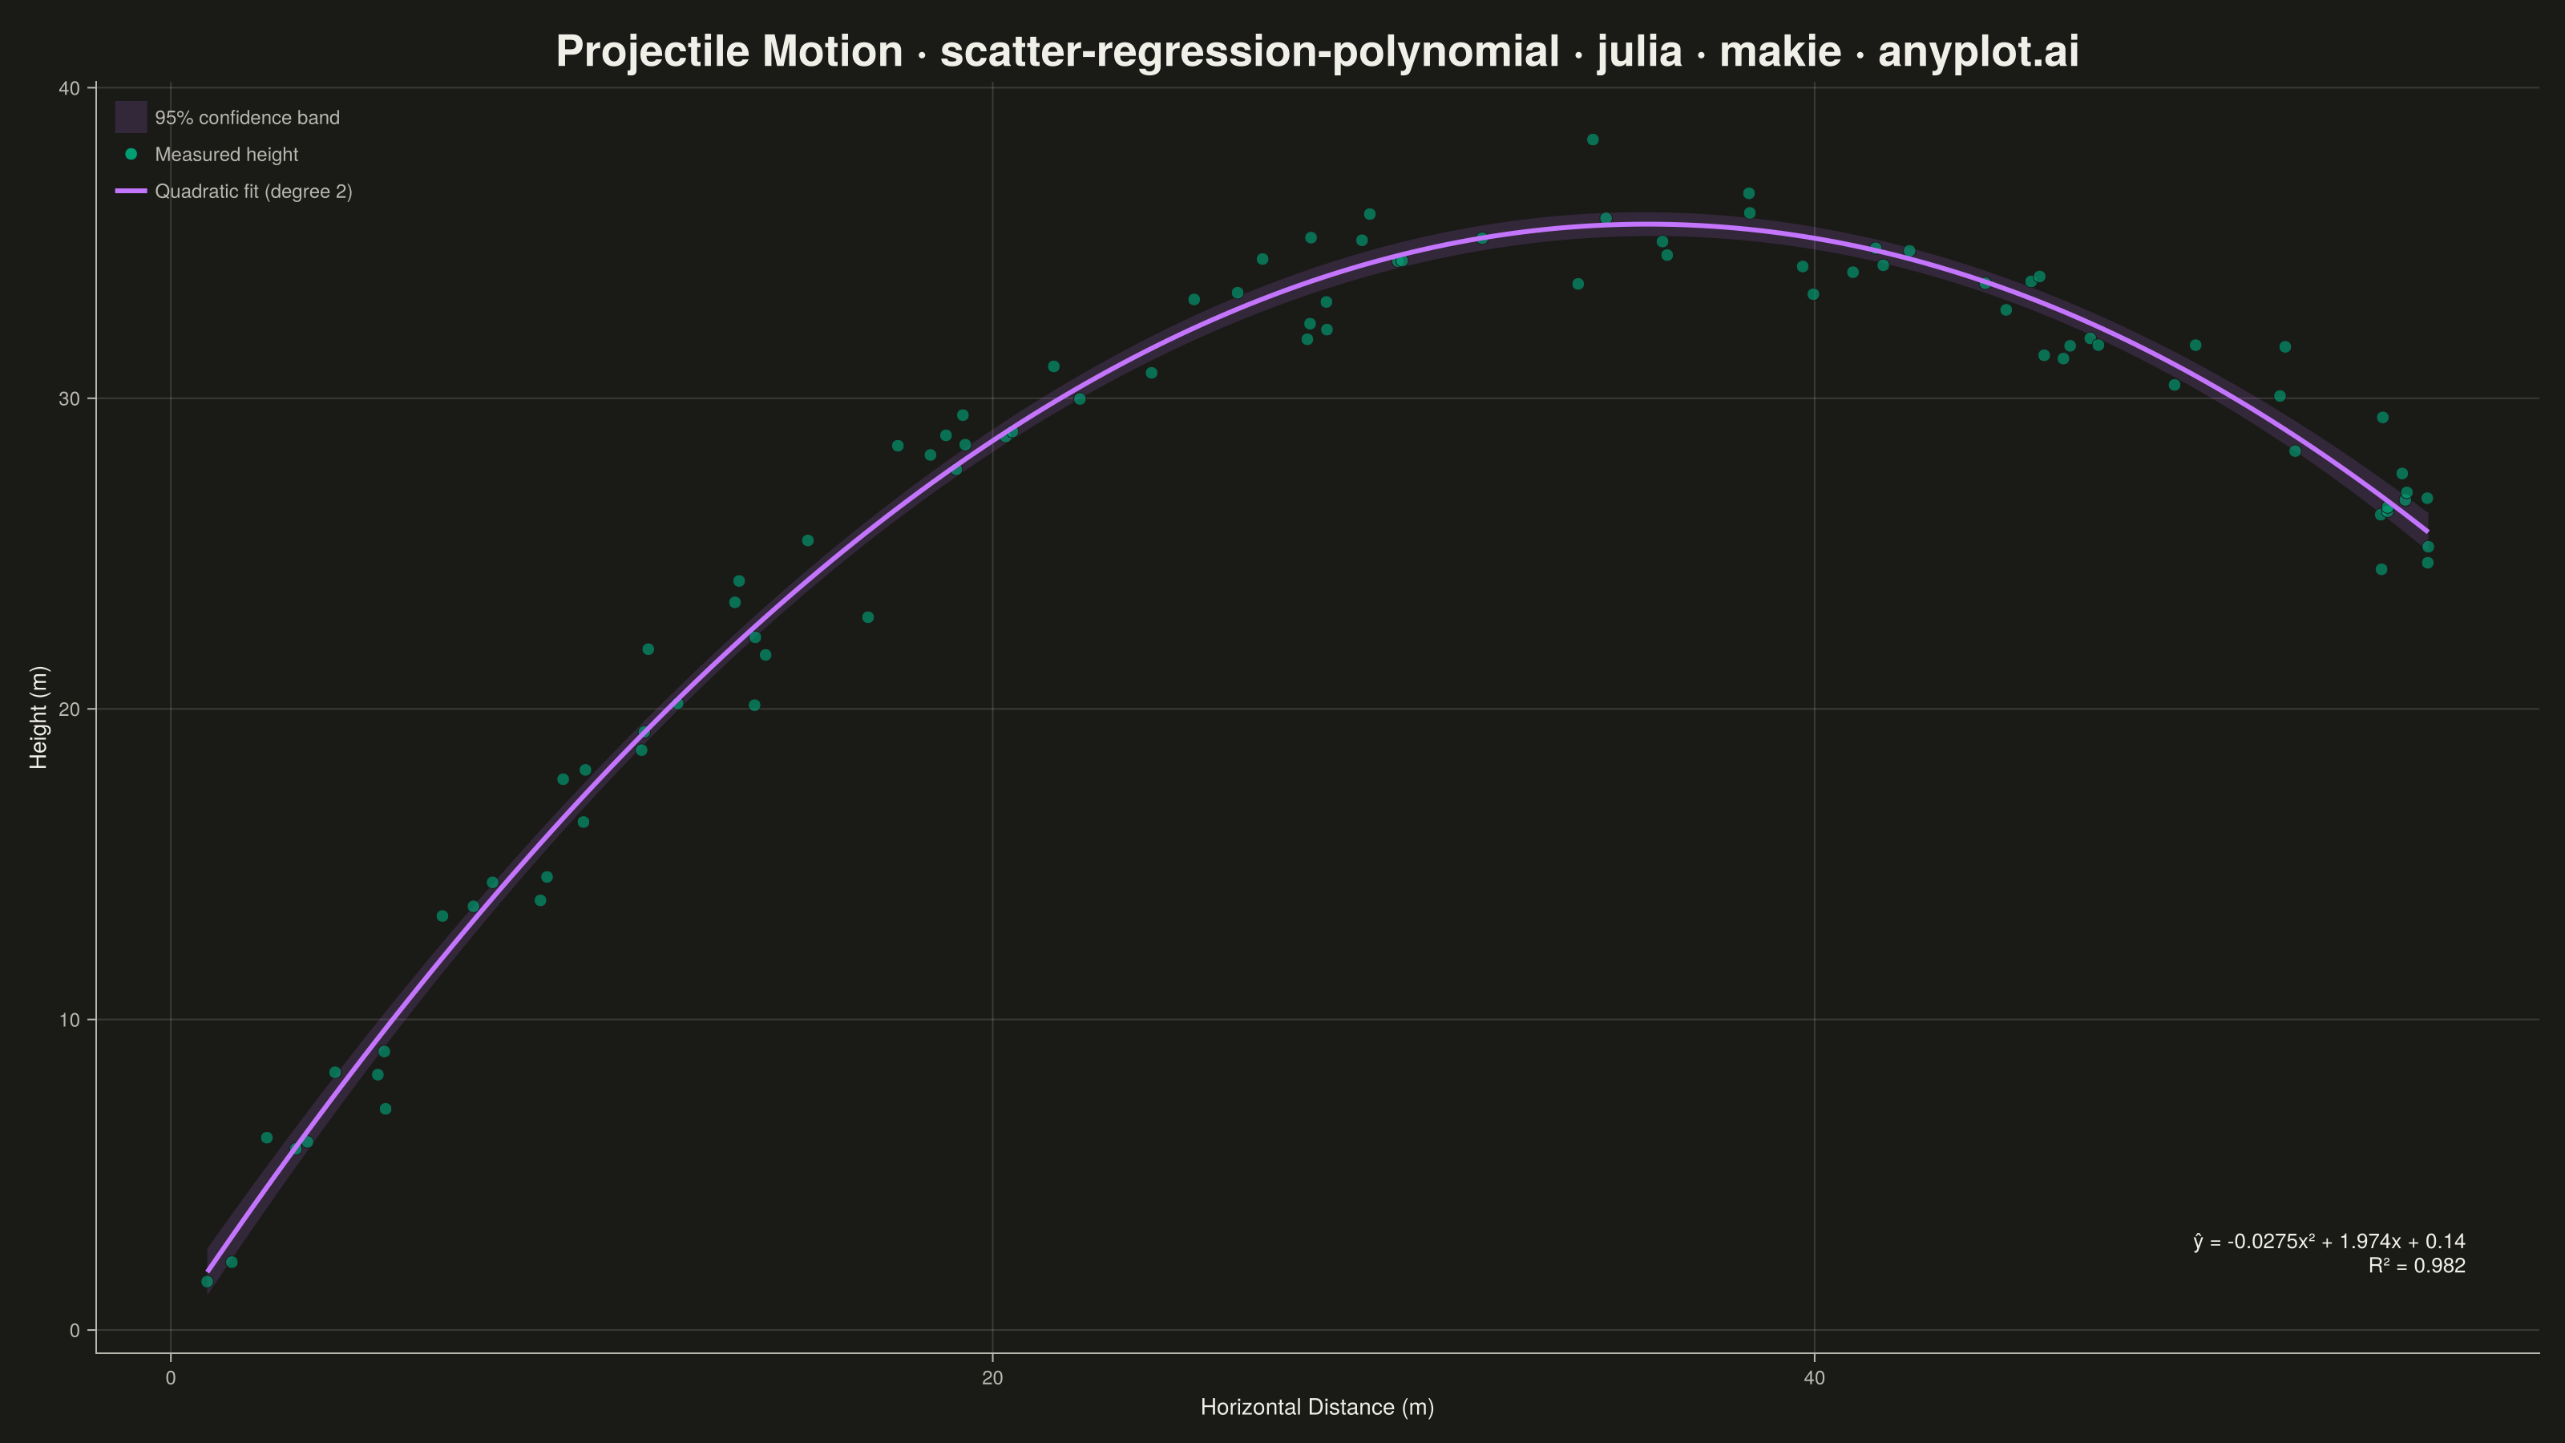Click the y-axis tick label 40
Image resolution: width=2565 pixels, height=1443 pixels.
[x=69, y=87]
